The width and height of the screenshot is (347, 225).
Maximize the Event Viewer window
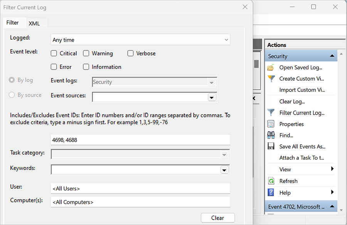coord(313,7)
